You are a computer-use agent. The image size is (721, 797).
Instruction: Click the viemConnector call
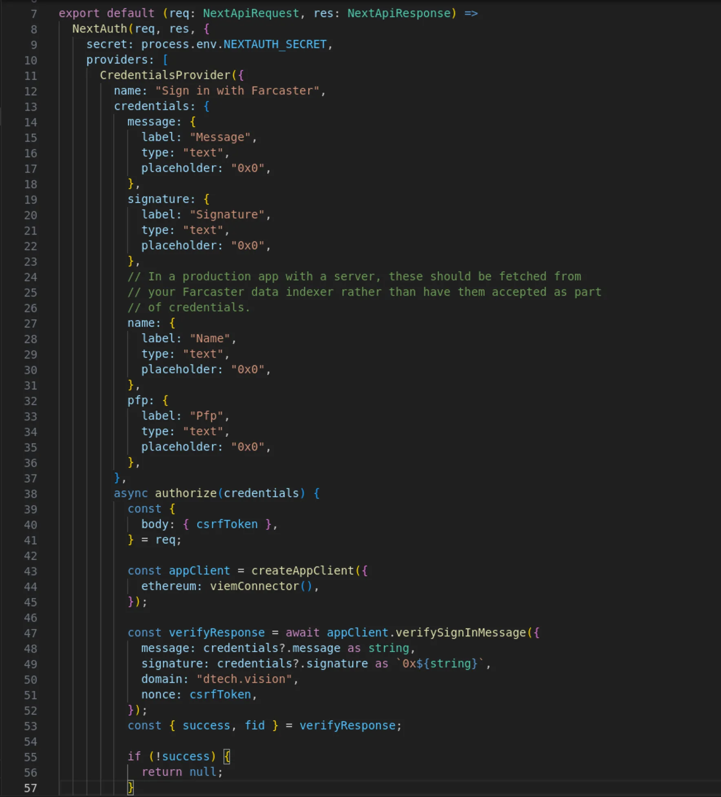pyautogui.click(x=254, y=586)
